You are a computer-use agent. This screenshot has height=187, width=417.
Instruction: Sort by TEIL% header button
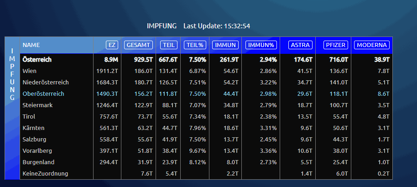pyautogui.click(x=195, y=45)
